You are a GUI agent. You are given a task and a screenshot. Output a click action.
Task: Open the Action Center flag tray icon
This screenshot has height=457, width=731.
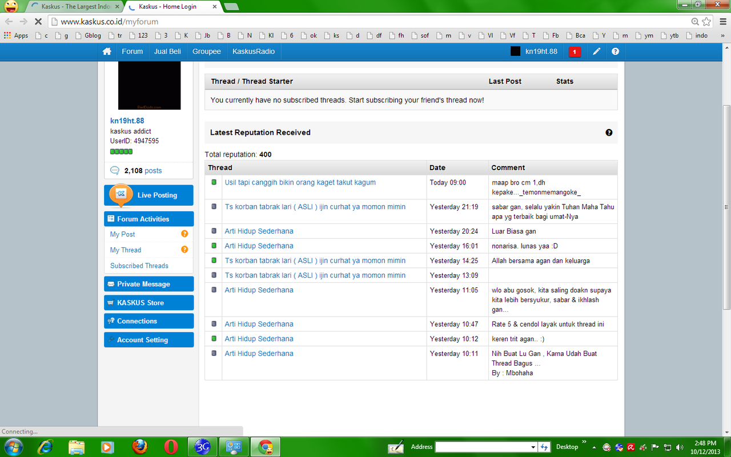(x=655, y=447)
